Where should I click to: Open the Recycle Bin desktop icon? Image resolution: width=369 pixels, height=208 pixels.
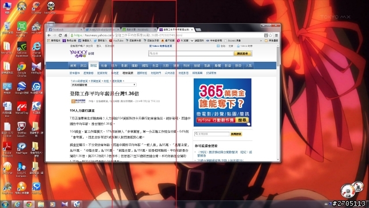7,28
